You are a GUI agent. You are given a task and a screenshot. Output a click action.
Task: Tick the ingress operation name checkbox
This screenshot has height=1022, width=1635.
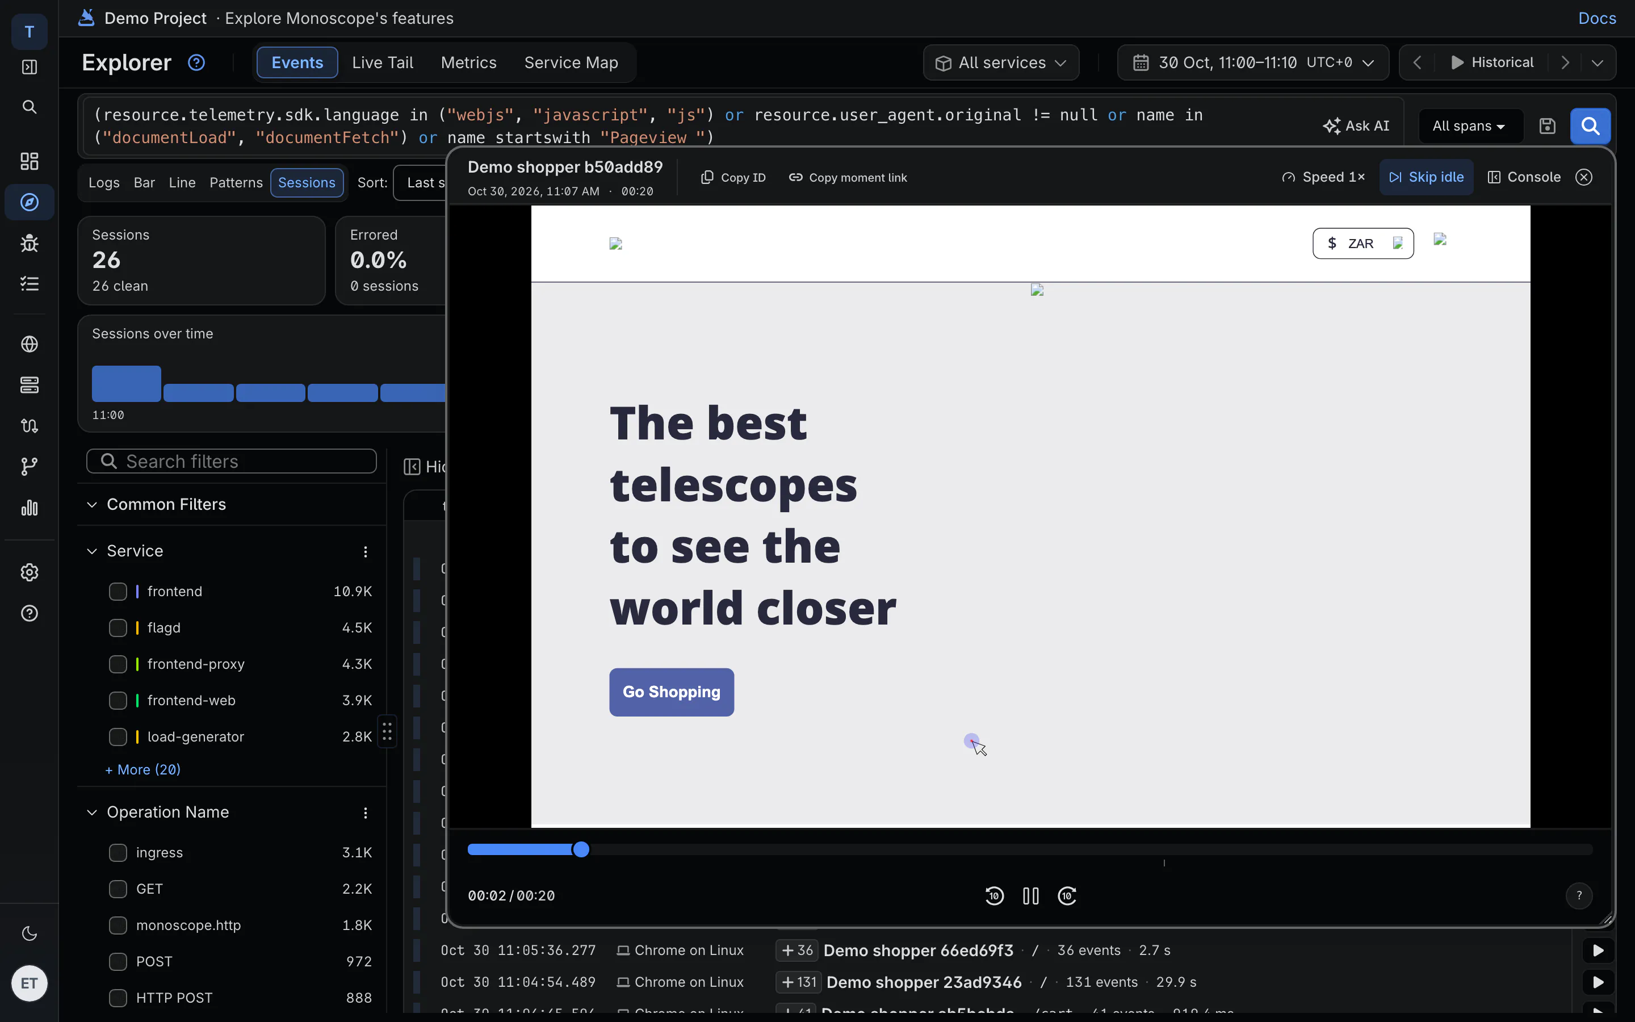118,852
